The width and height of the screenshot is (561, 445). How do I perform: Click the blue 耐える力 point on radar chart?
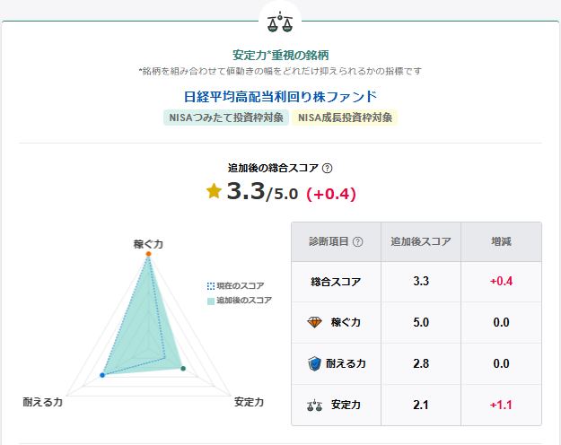[x=102, y=374]
